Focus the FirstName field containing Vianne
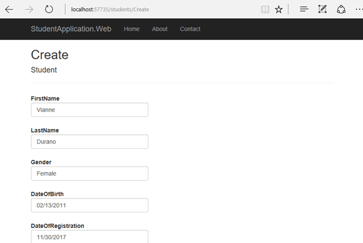 (x=90, y=110)
